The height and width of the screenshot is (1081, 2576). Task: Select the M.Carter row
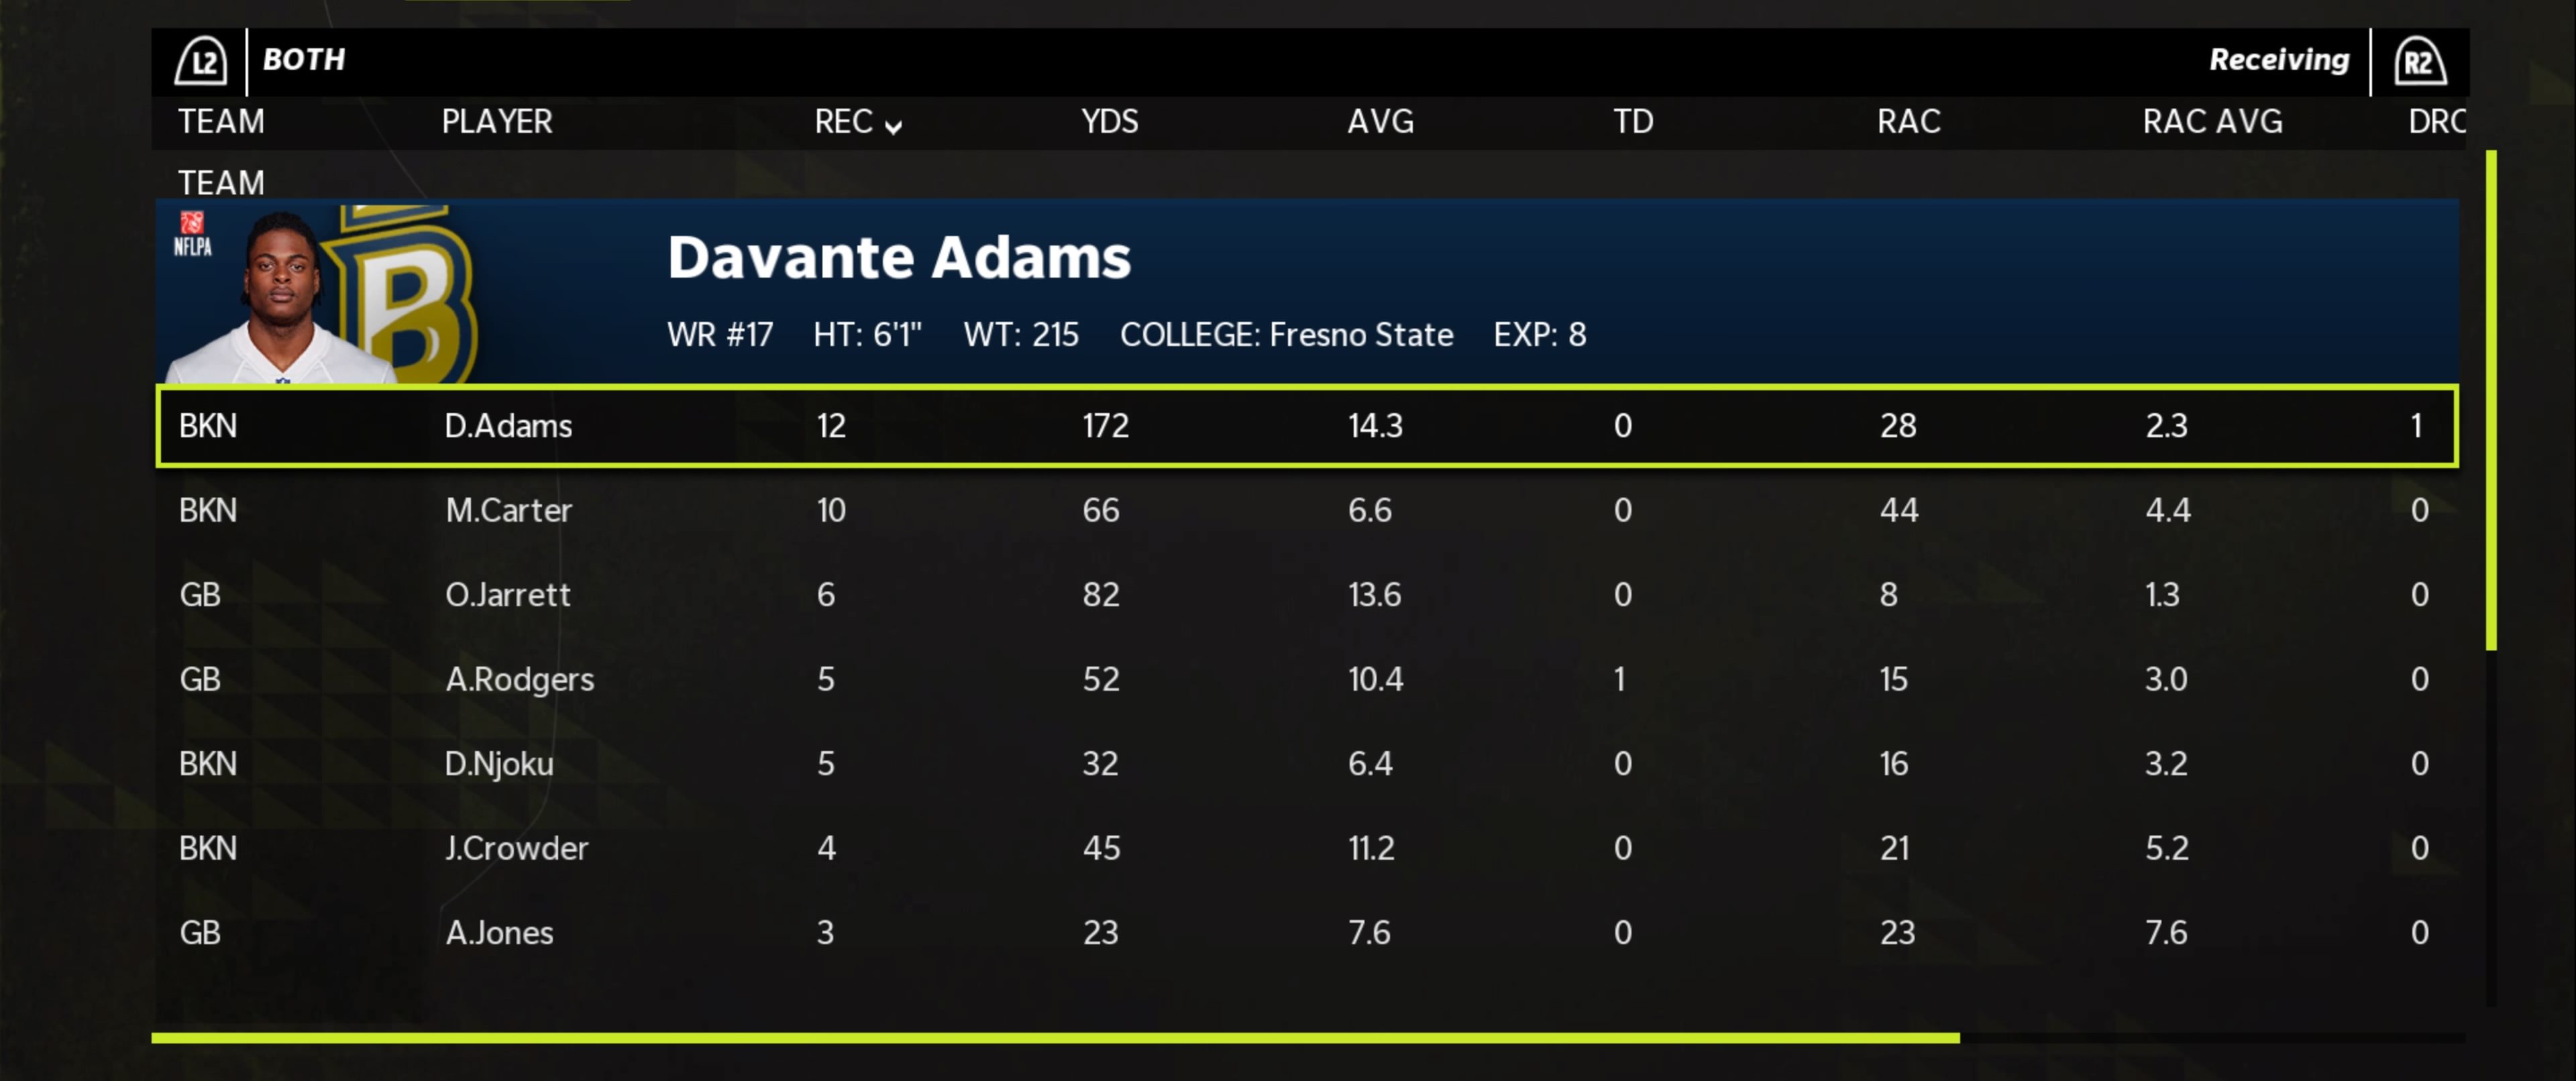pyautogui.click(x=1306, y=511)
